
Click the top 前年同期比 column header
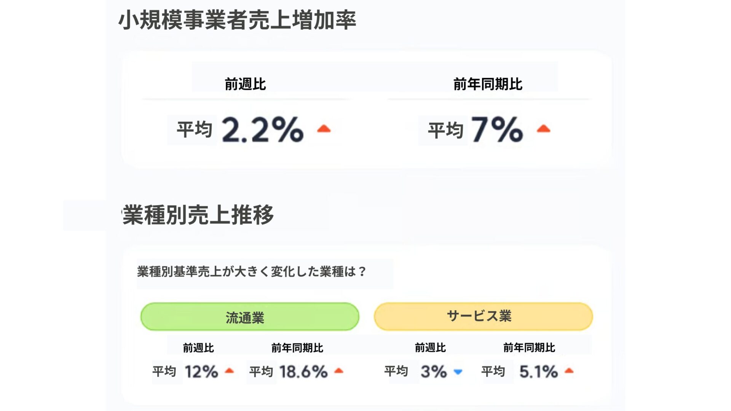[x=488, y=84]
